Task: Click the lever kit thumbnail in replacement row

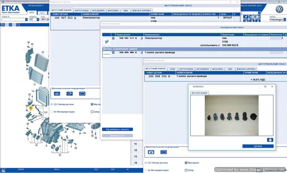Action: point(106,54)
